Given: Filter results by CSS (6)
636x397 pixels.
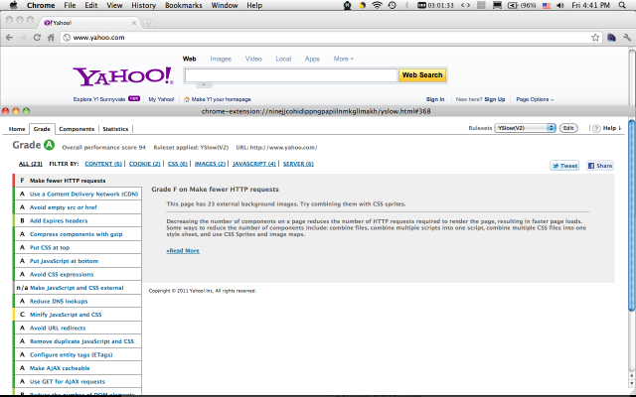Looking at the screenshot, I should click(x=178, y=164).
